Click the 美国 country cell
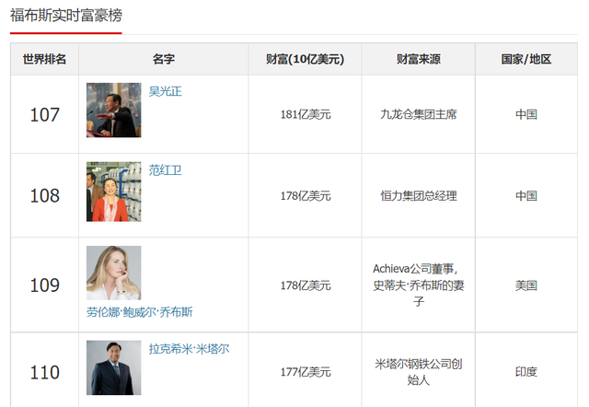589x407 pixels. [x=526, y=285]
